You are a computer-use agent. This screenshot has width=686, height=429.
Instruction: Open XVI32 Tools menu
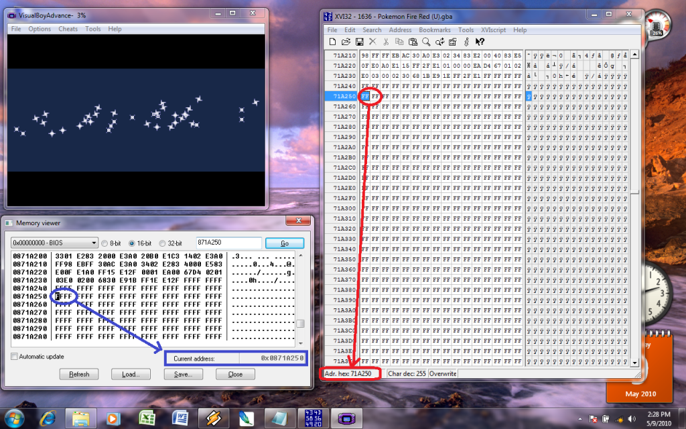click(466, 29)
